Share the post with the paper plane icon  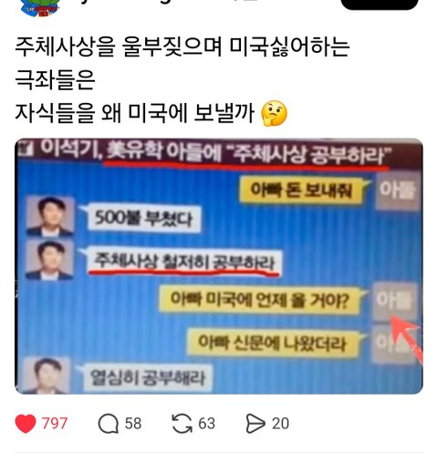click(x=255, y=424)
